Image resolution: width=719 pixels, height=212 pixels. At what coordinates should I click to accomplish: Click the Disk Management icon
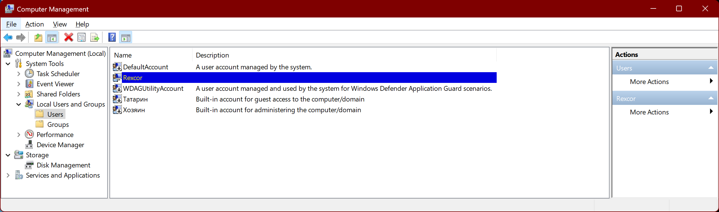click(x=29, y=165)
